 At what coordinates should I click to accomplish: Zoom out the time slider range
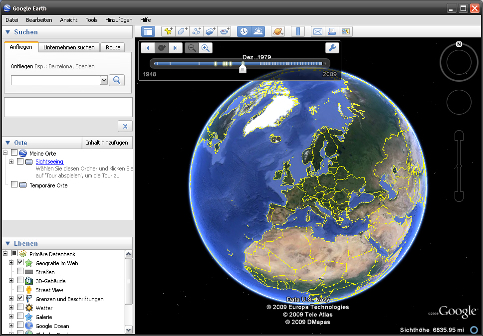coord(192,48)
